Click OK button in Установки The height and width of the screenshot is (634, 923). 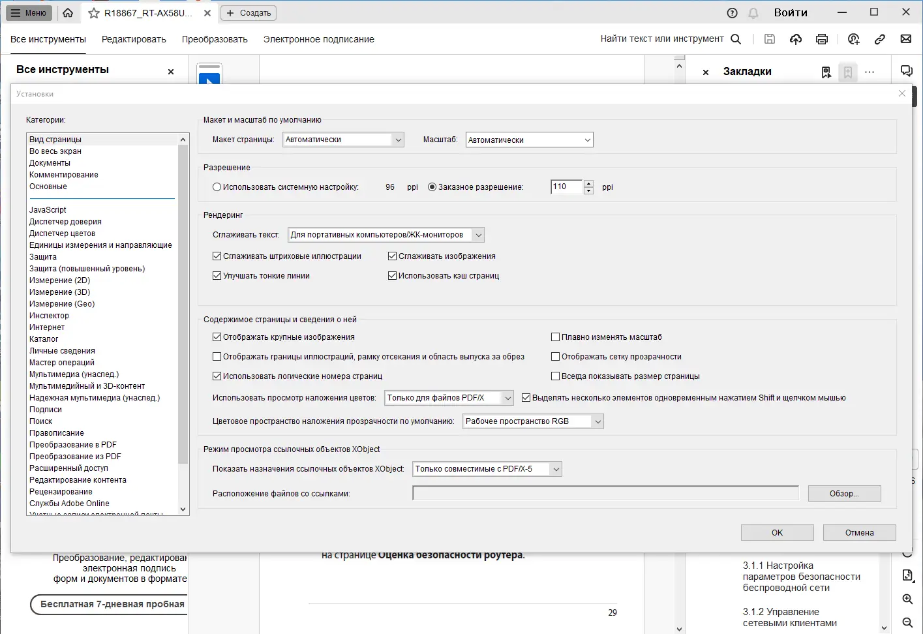point(777,533)
